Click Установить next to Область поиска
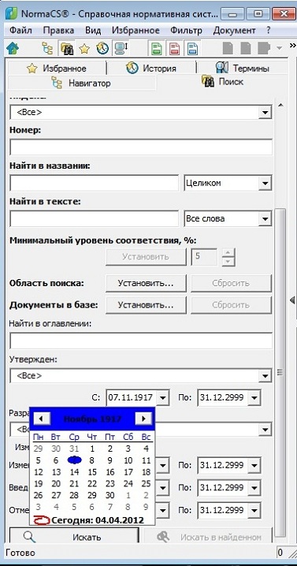Image resolution: width=297 pixels, height=566 pixels. pos(146,283)
